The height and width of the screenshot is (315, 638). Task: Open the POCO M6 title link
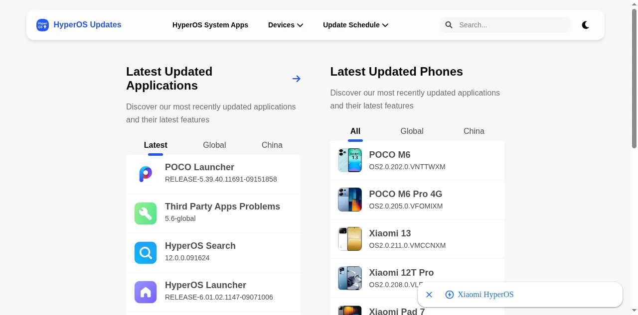[390, 155]
